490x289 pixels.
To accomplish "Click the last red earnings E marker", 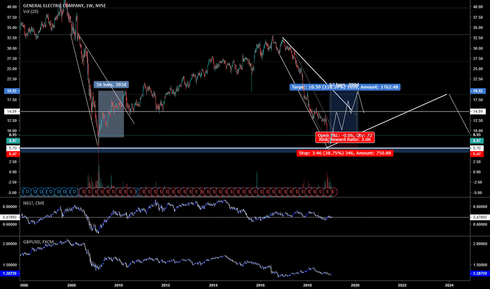I will (x=333, y=191).
